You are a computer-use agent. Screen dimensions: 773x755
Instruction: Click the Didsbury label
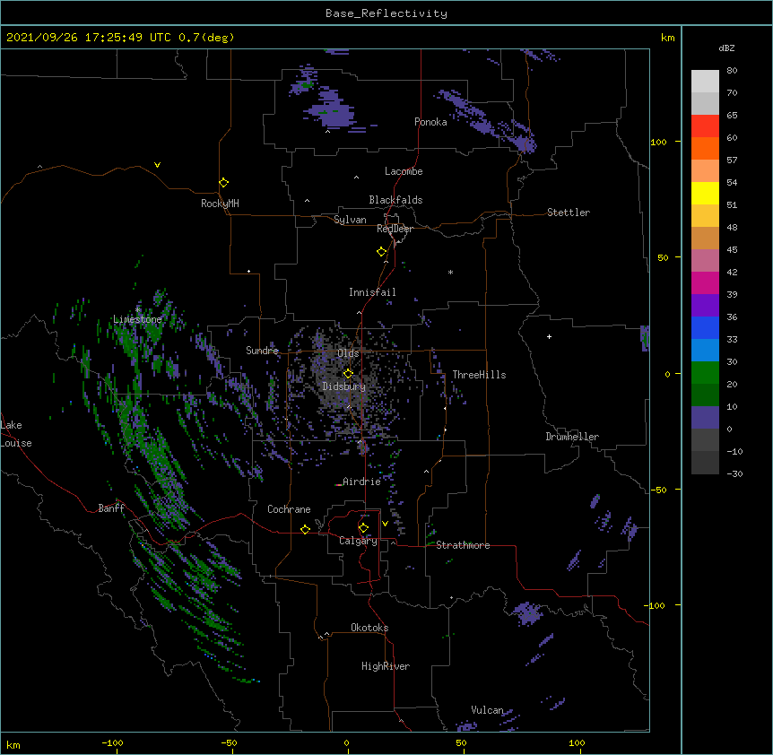click(x=344, y=386)
